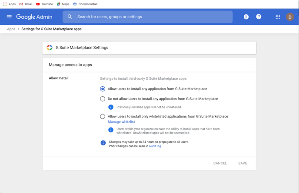Click the SAVE button

click(243, 164)
